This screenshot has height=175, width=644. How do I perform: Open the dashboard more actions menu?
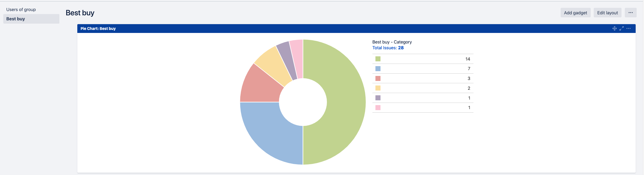click(631, 13)
